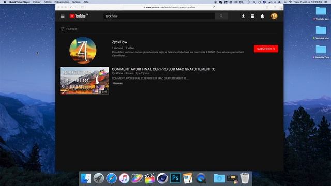Open a new tab with the plus button
This screenshot has width=331, height=186.
pos(281,8)
